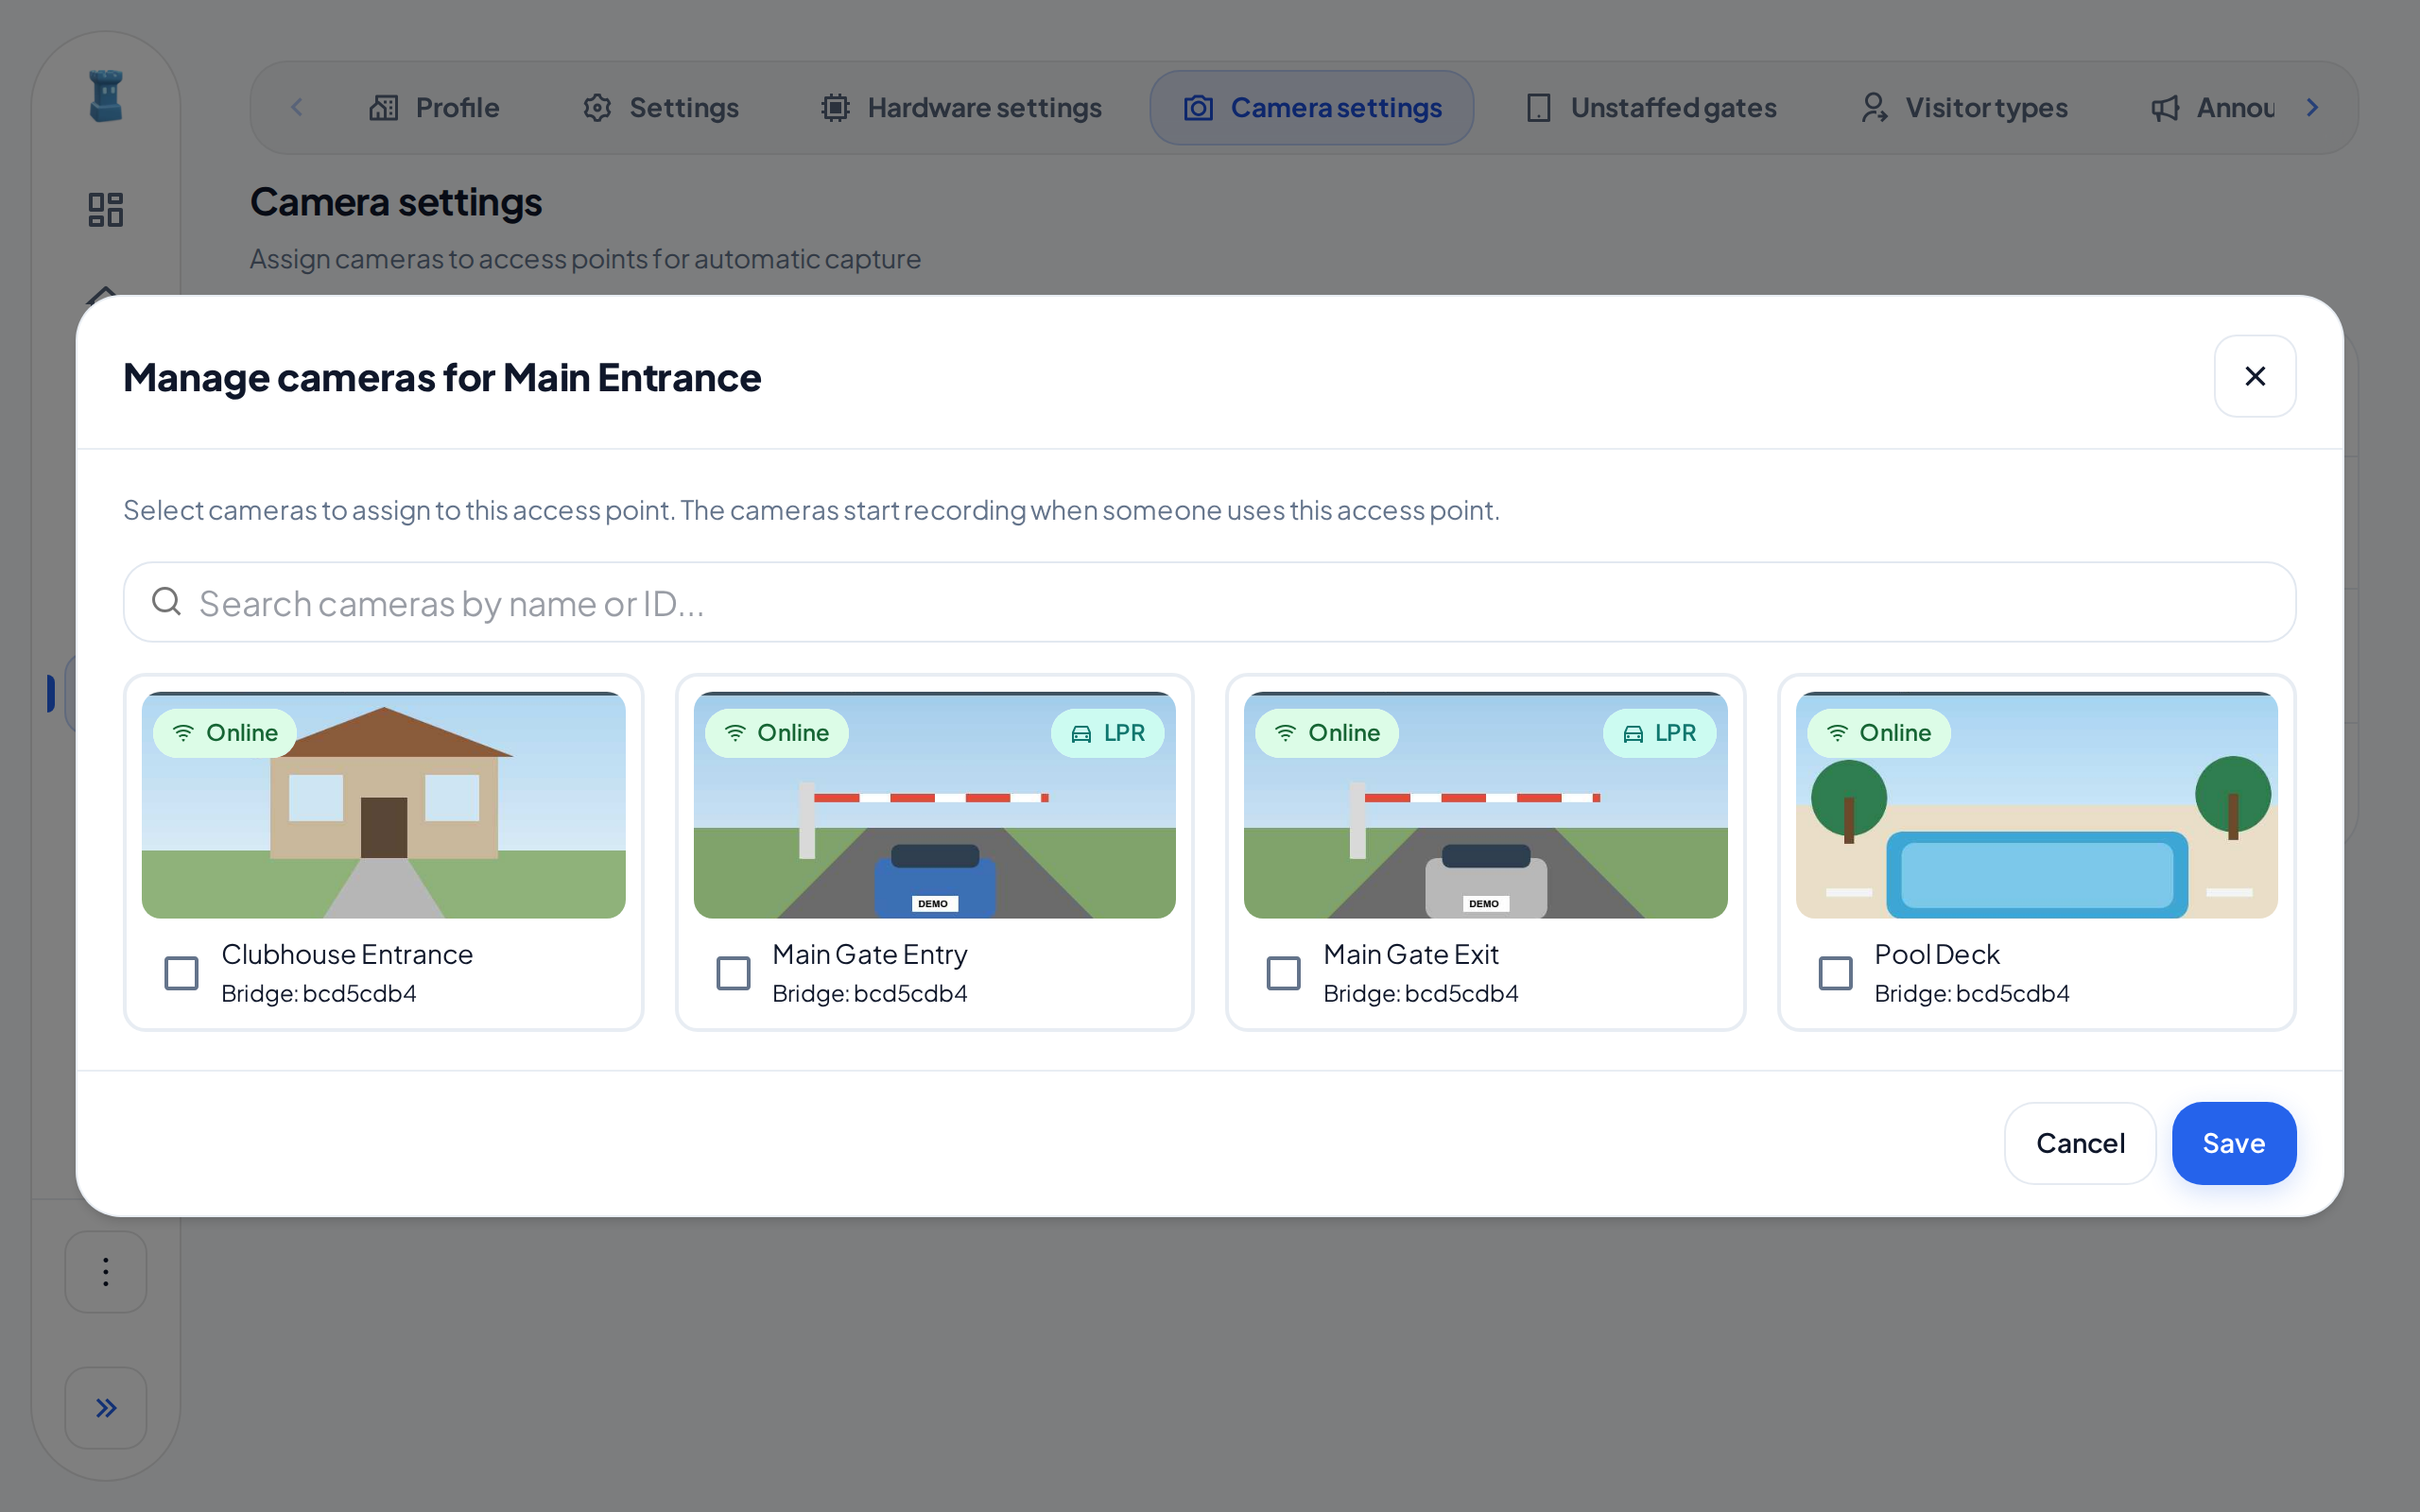Click the Main Gate Entry camera thumbnail
The width and height of the screenshot is (2420, 1512).
pyautogui.click(x=935, y=805)
